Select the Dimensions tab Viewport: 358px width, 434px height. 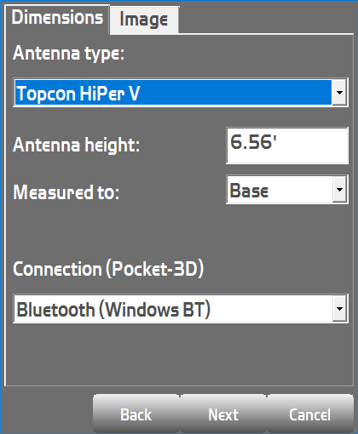coord(57,19)
